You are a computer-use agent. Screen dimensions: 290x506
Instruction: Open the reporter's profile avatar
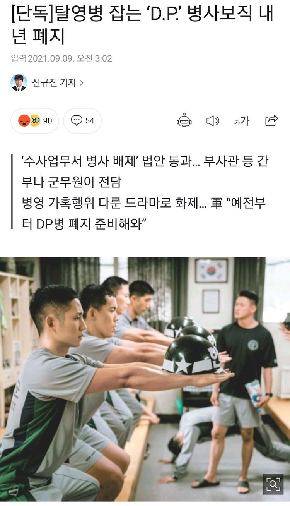19,82
